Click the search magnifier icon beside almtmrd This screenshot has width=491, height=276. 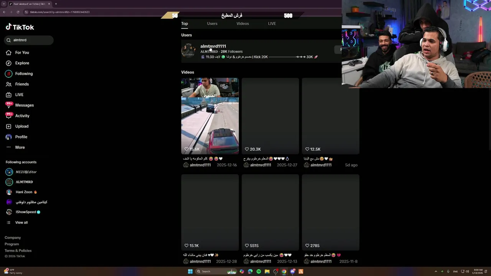9,40
